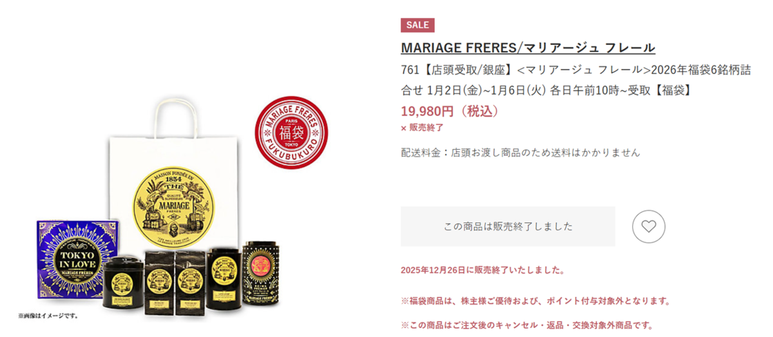Image resolution: width=773 pixels, height=337 pixels.
Task: Open the MARIAGE FRERES brand link
Action: click(528, 48)
